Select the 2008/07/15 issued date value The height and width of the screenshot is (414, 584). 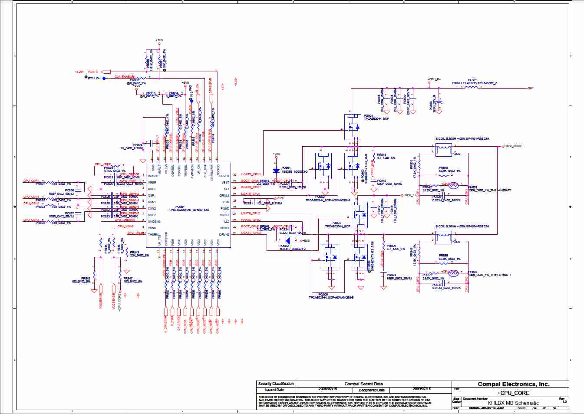click(327, 389)
